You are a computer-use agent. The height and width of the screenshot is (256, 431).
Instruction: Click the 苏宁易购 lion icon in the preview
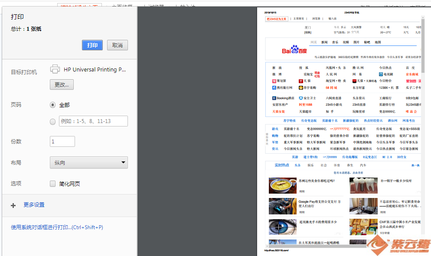tap(301, 87)
